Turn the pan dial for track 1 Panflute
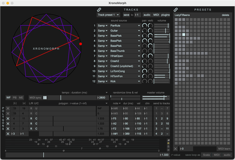The height and width of the screenshot is (160, 235). (x=144, y=26)
